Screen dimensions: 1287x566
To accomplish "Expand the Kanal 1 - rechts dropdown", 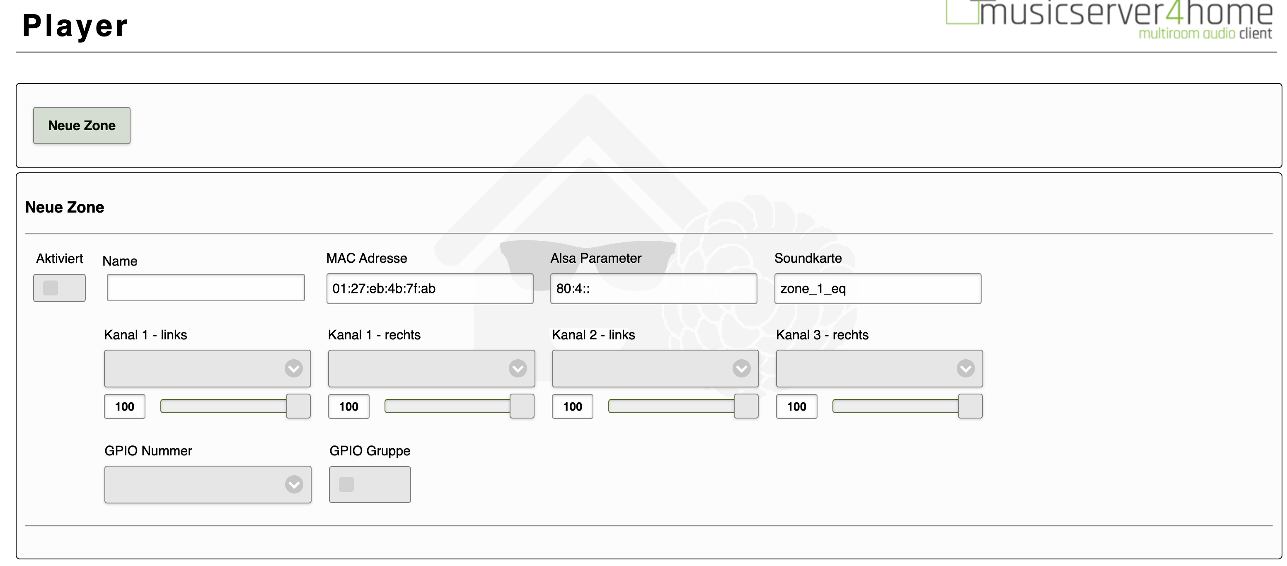I will click(431, 368).
